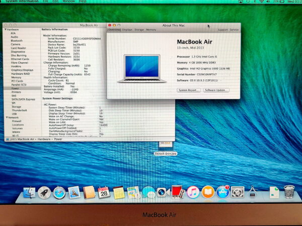
Task: Select Disc Burning in the sidebar
Action: (x=19, y=55)
